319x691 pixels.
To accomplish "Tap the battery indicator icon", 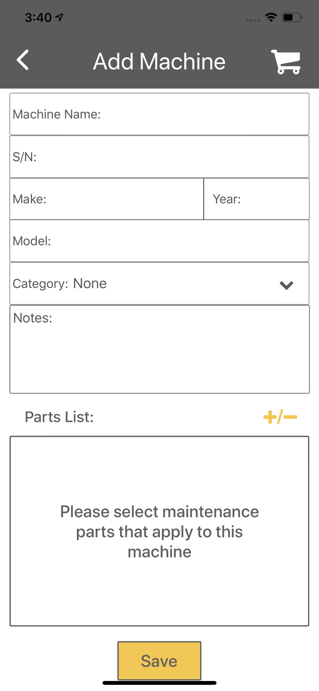I will coord(292,17).
